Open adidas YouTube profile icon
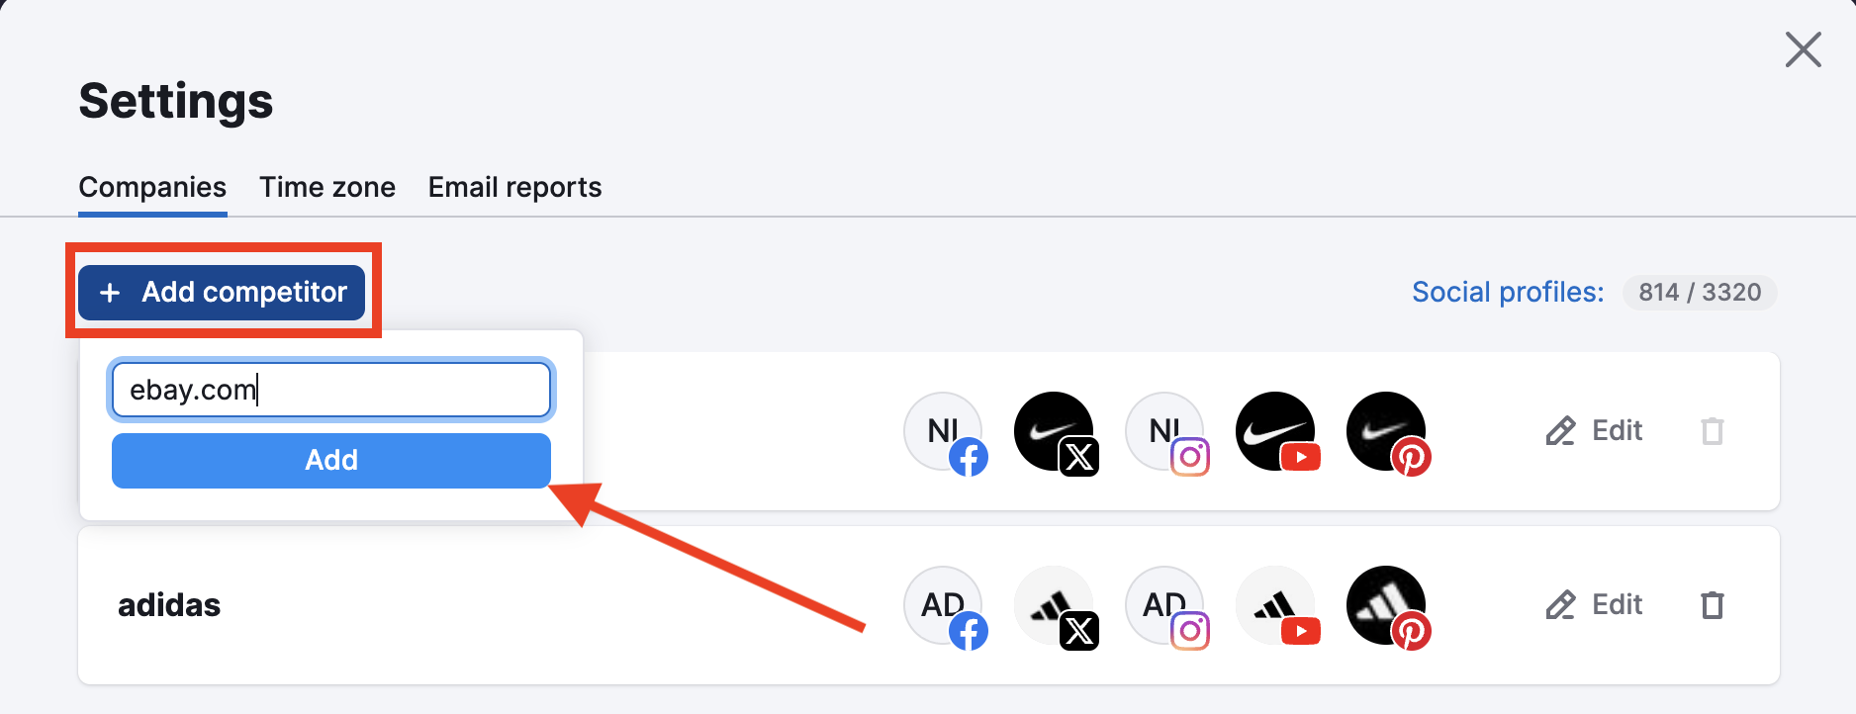The height and width of the screenshot is (714, 1856). (1277, 607)
